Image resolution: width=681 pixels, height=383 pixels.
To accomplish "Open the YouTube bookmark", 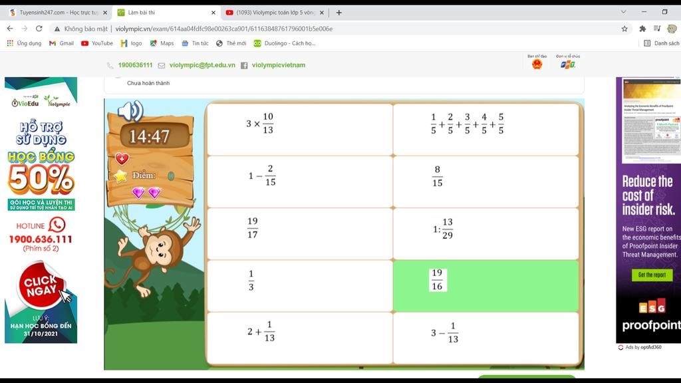I will [x=97, y=43].
